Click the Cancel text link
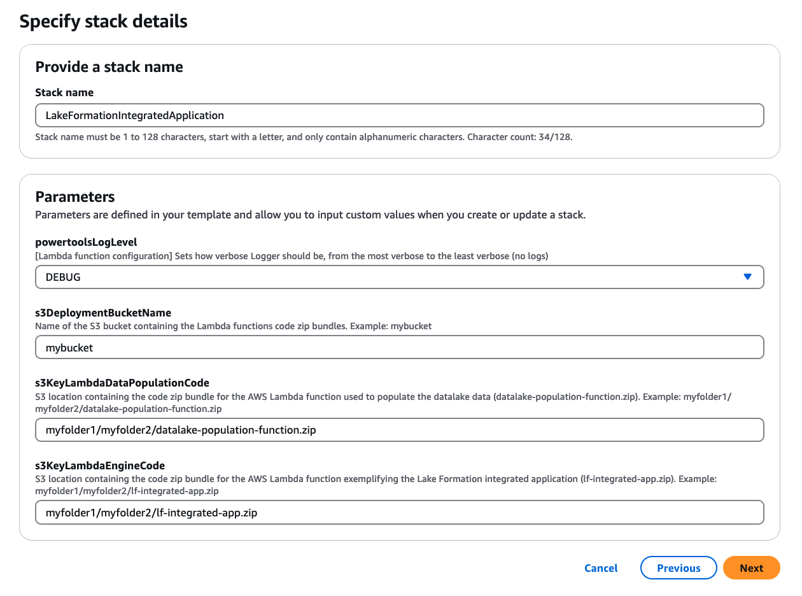The width and height of the screenshot is (802, 596). 601,568
